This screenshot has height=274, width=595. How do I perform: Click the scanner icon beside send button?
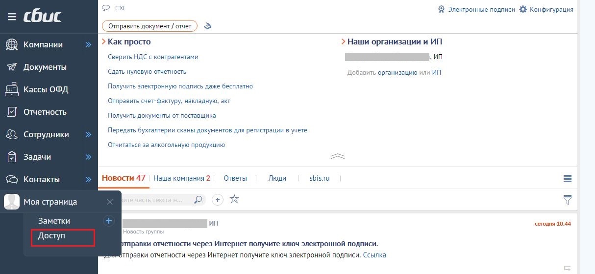[x=207, y=26]
